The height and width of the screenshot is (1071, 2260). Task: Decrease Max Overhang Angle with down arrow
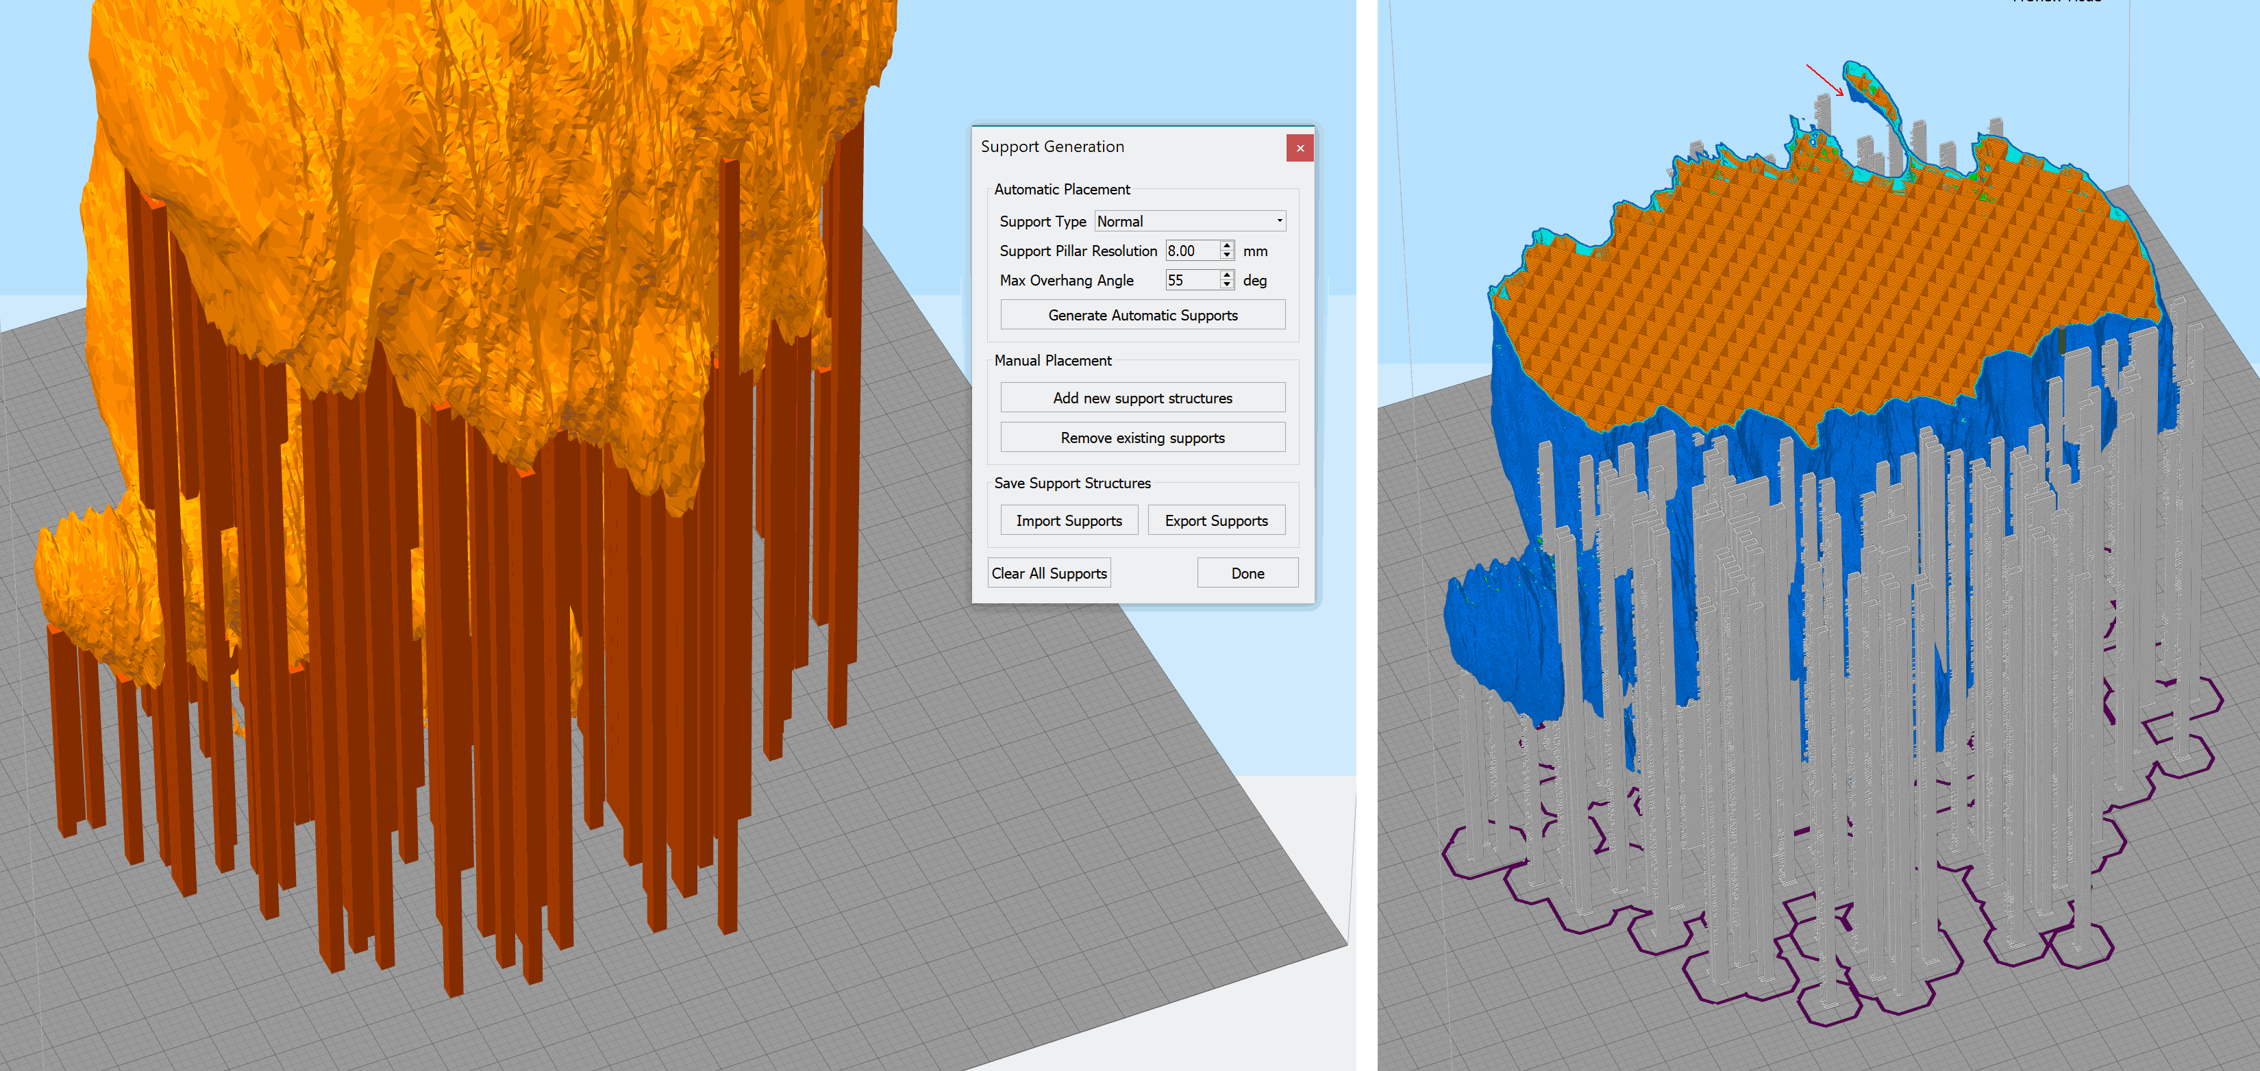1226,285
